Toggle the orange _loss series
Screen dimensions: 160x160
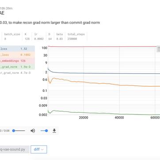pos(17,55)
